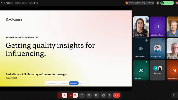Click muted mic icon on Georgia Iaco tile

(x=163, y=40)
